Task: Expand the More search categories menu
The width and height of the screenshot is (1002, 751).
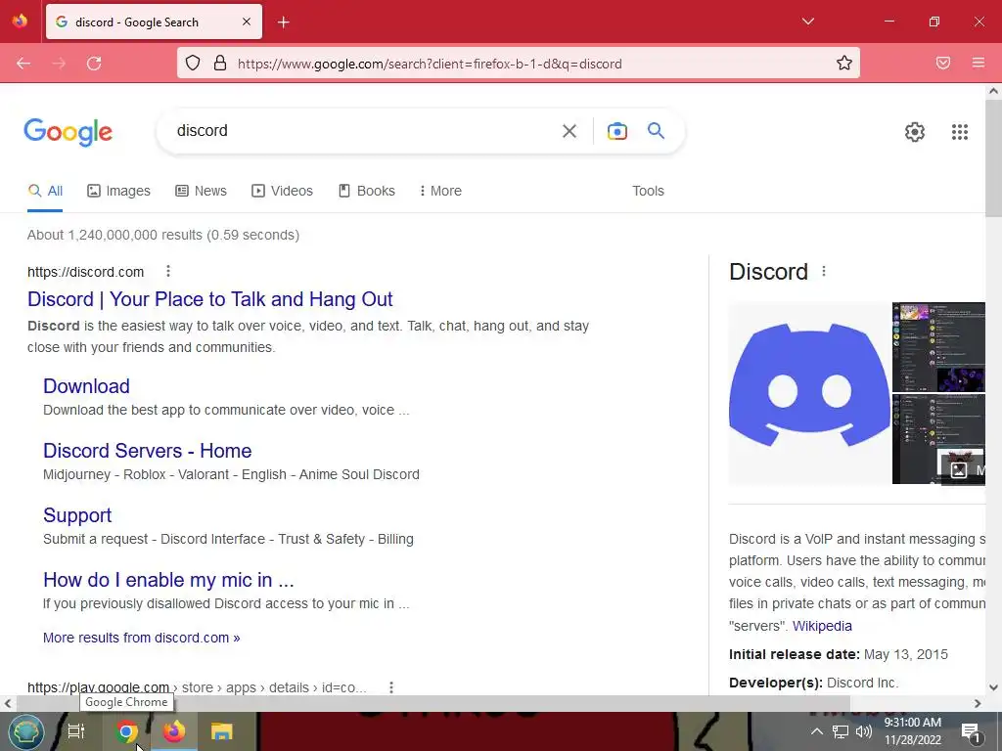Action: coord(440,191)
